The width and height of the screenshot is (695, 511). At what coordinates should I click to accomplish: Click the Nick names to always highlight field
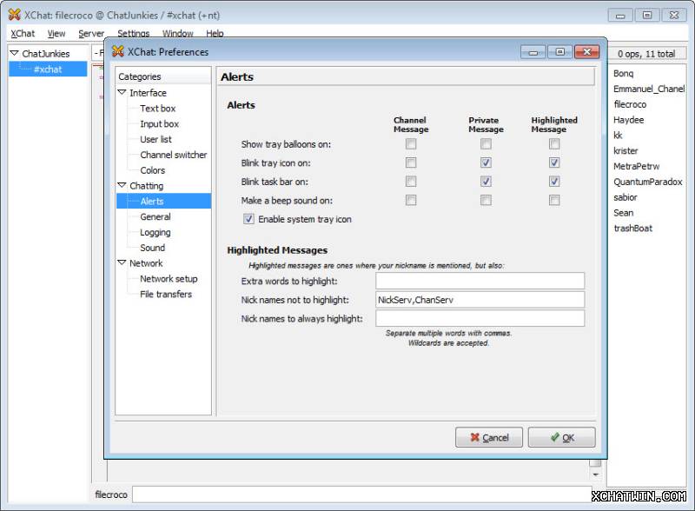coord(480,319)
